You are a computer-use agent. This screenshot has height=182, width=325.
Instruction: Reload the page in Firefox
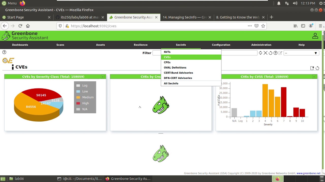(20, 26)
